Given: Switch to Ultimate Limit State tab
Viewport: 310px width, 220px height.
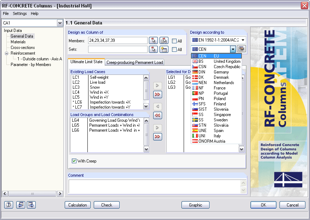Looking at the screenshot, I should 86,62.
